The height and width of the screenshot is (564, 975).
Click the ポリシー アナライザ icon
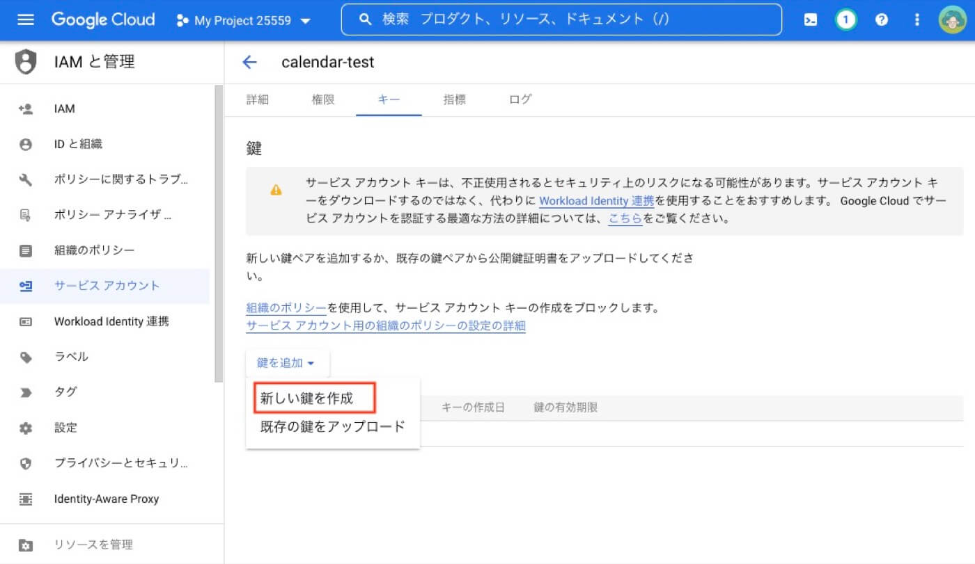(x=26, y=215)
